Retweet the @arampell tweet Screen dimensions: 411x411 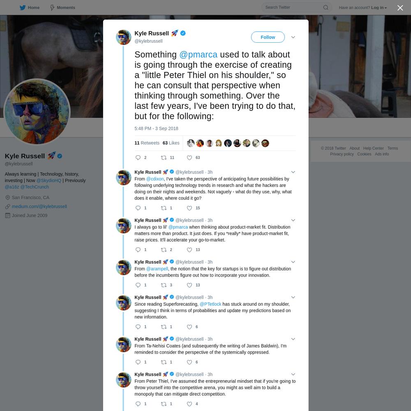164,285
